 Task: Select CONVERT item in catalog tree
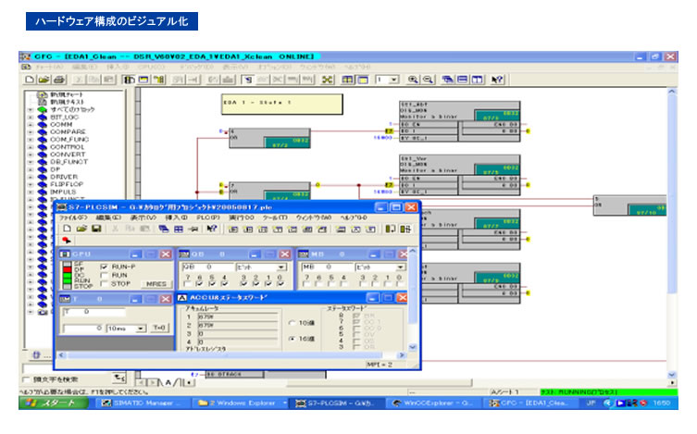coord(68,155)
